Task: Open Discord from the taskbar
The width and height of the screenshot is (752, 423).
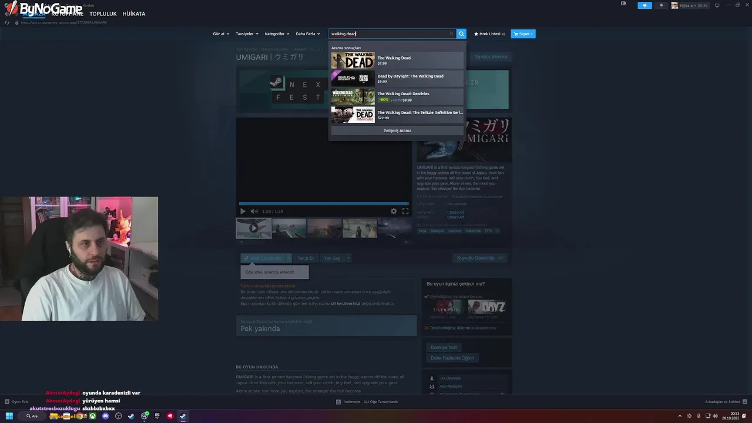Action: click(x=106, y=416)
